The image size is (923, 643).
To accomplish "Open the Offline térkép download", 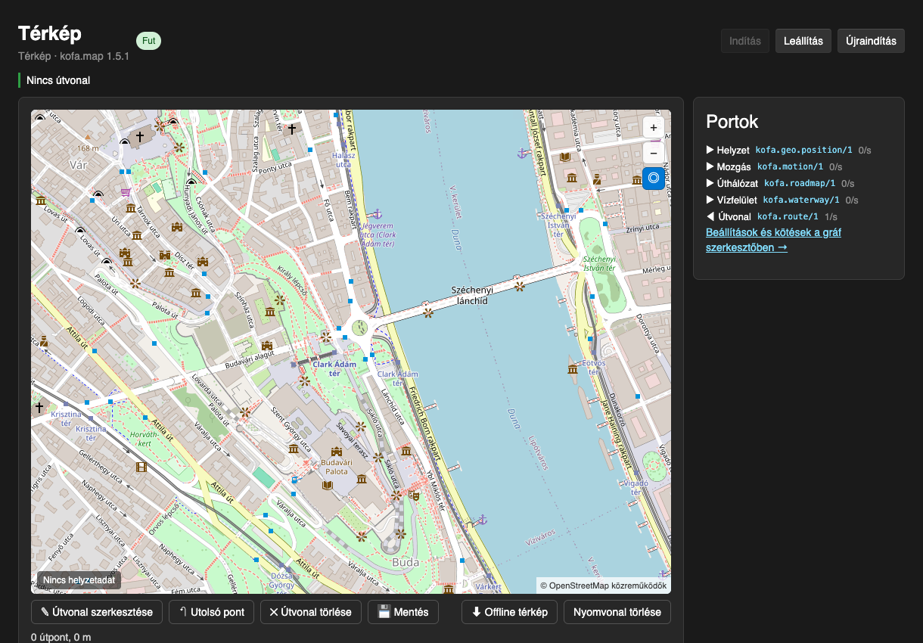I will [510, 612].
